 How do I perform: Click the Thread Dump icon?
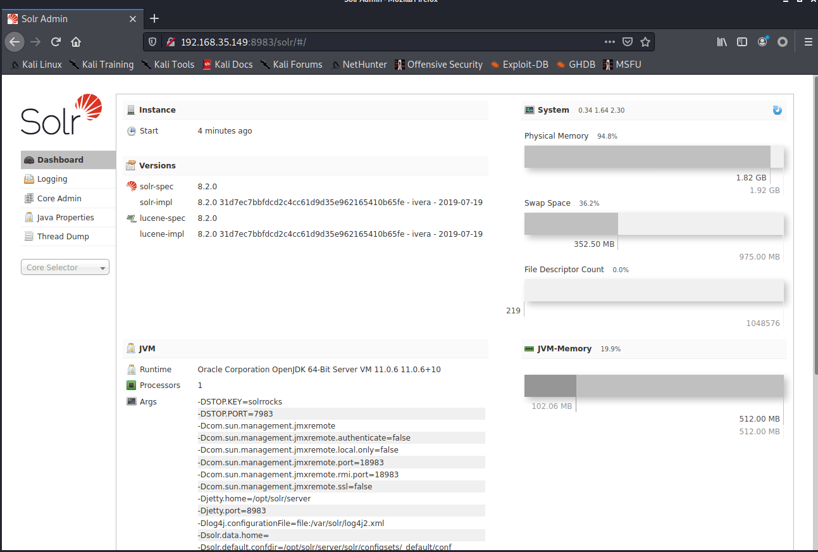tap(29, 236)
